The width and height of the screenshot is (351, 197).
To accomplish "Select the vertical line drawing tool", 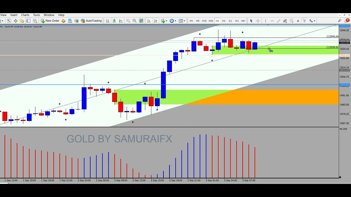I will point(265,21).
